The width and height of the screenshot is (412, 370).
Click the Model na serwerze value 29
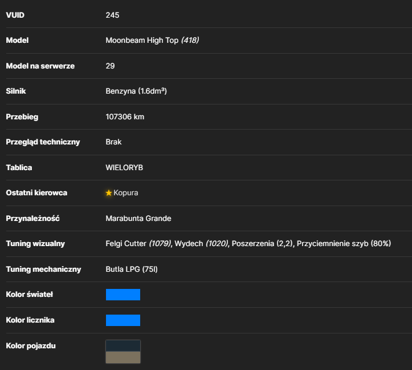click(x=110, y=66)
